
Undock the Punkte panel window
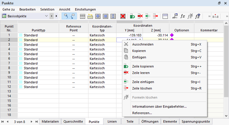219,3
